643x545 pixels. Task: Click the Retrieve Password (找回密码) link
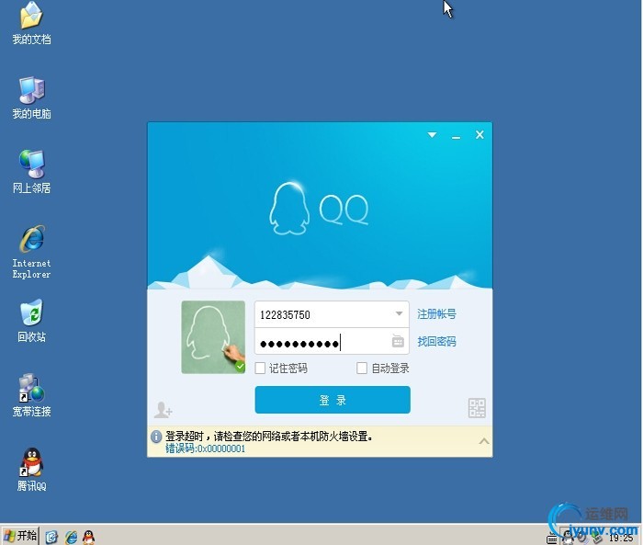point(436,342)
